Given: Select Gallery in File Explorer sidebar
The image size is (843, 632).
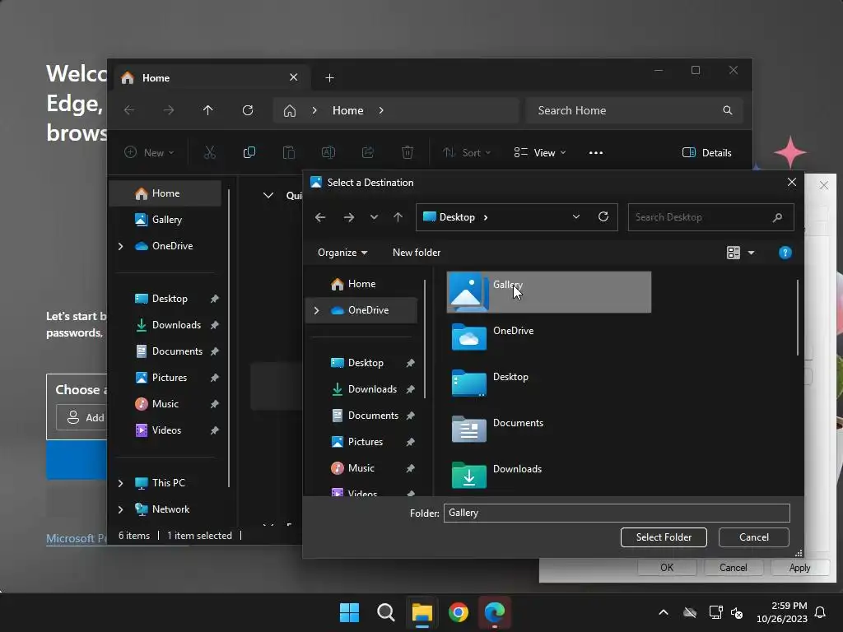Looking at the screenshot, I should pos(165,219).
